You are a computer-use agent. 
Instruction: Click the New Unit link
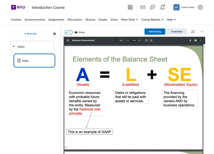30,34
